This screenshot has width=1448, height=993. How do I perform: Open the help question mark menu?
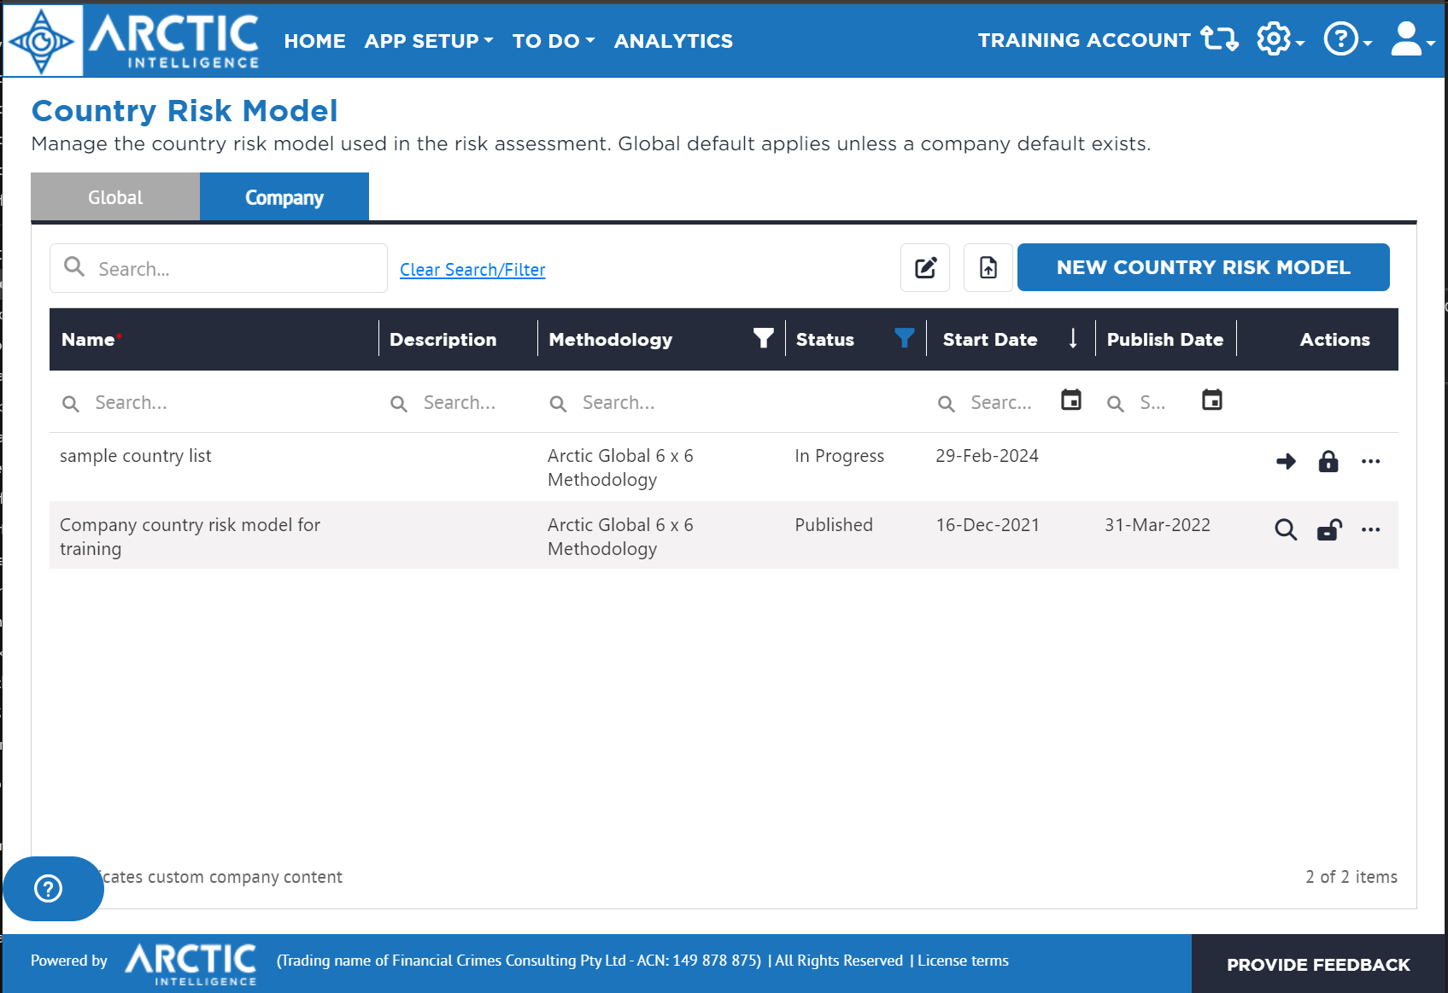[x=1347, y=39]
